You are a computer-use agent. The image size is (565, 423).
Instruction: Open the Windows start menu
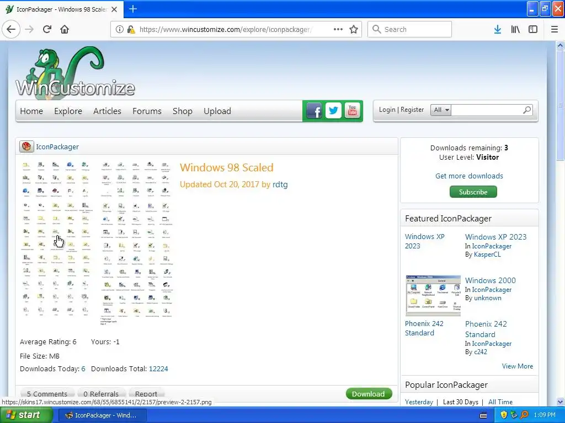click(x=26, y=415)
